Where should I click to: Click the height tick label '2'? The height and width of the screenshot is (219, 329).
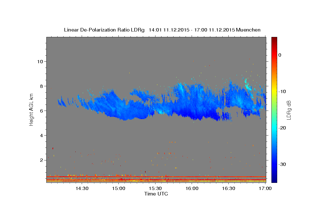(x=42, y=160)
